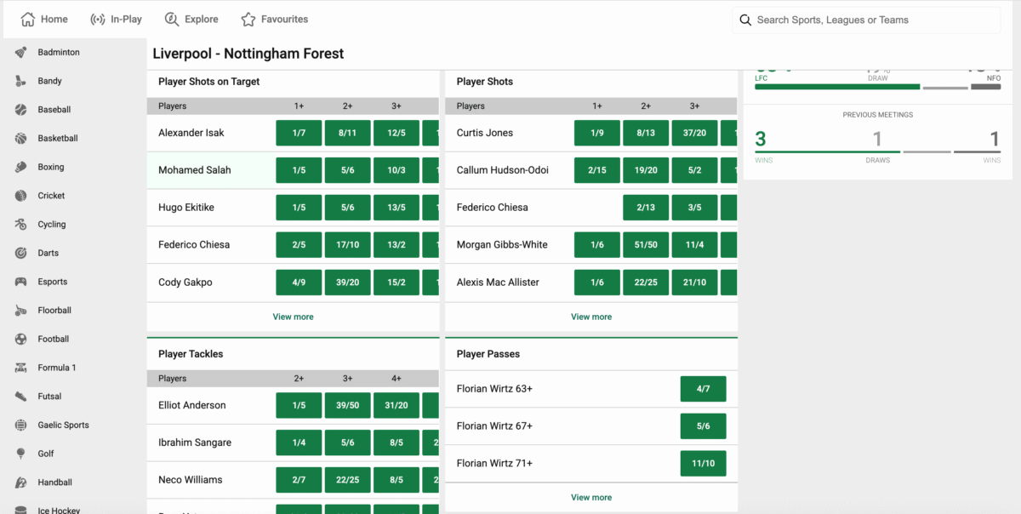Select the Esports gamepad icon
1021x514 pixels.
21,282
